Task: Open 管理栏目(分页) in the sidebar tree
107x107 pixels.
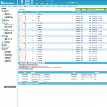Action: coord(8,15)
